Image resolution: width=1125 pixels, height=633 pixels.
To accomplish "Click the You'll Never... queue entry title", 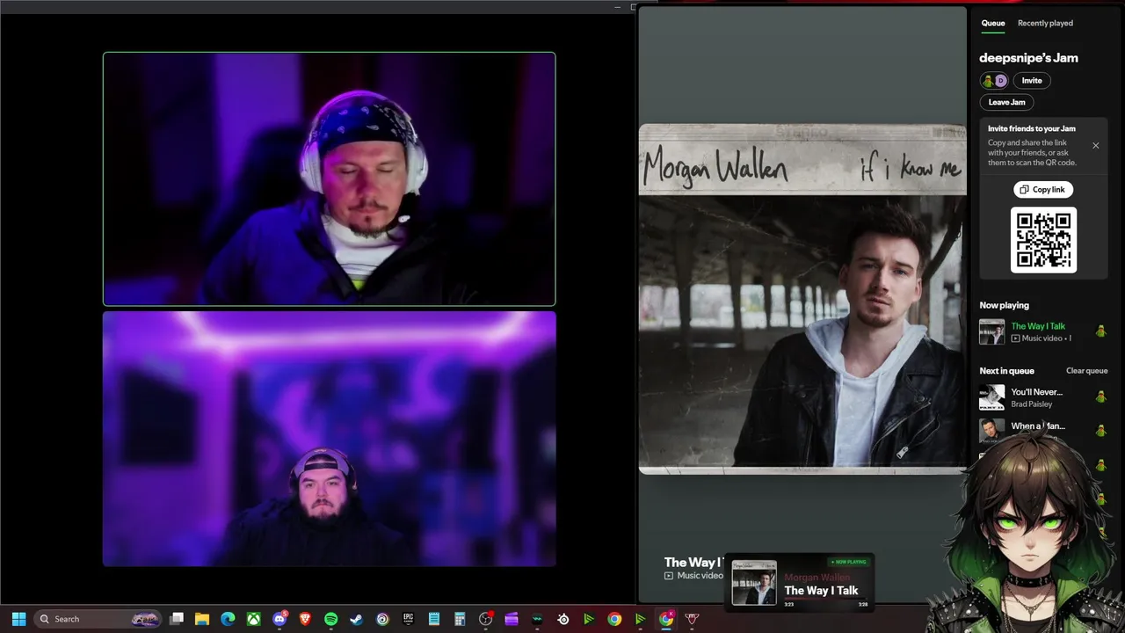I will (1036, 392).
